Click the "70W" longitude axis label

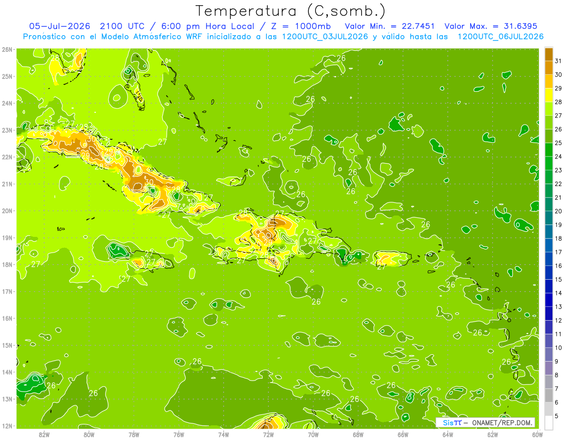313,434
